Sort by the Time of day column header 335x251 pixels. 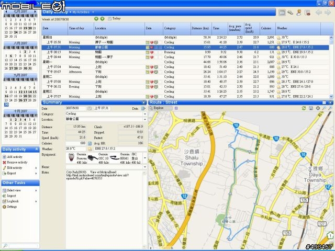81,28
